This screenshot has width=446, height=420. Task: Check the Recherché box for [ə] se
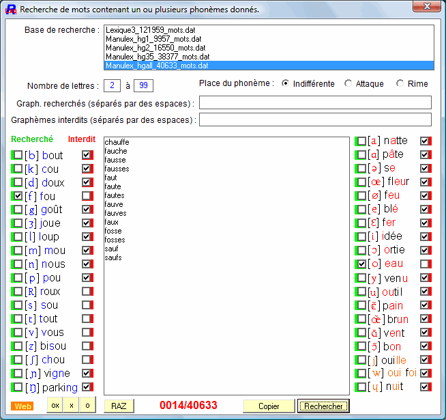[x=361, y=168]
